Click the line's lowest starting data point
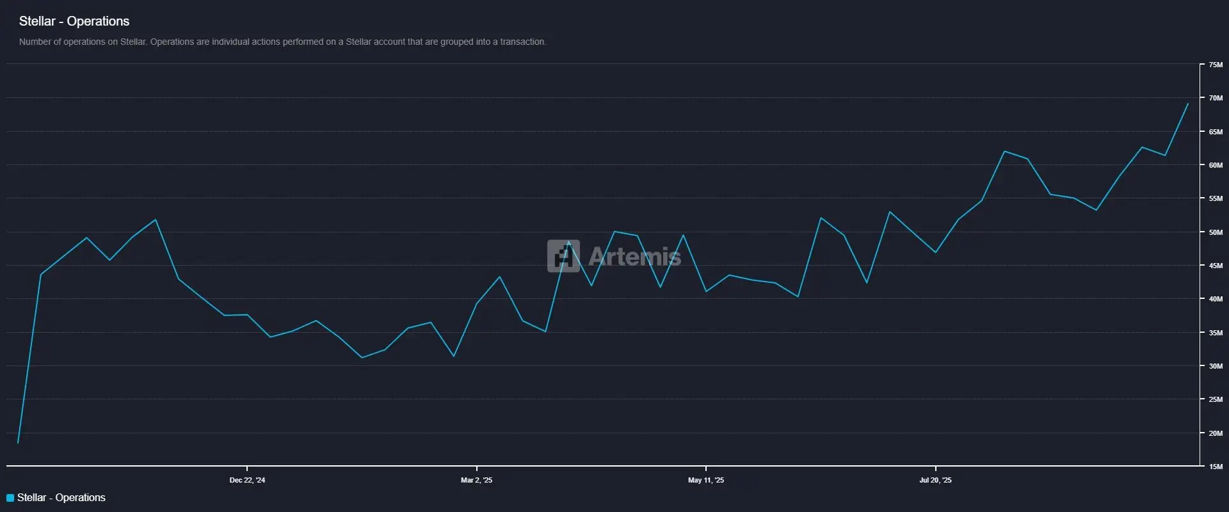Screen dimensions: 1229x512 (18, 442)
